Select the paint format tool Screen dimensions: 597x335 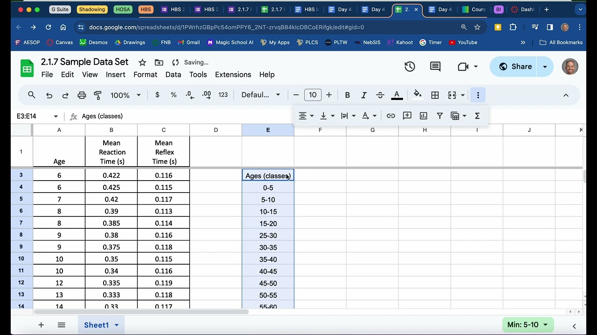click(x=97, y=95)
